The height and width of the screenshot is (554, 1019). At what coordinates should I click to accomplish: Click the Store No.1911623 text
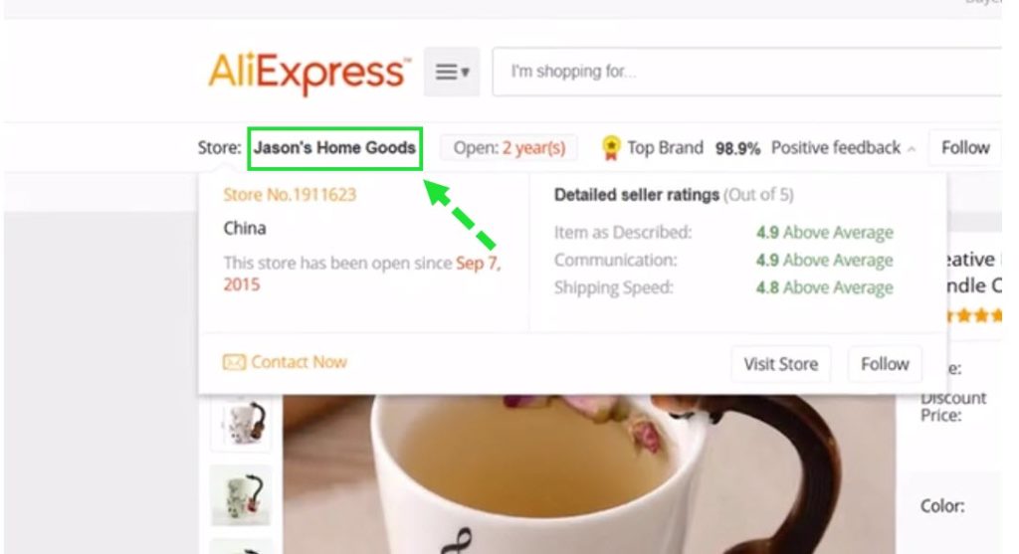290,195
